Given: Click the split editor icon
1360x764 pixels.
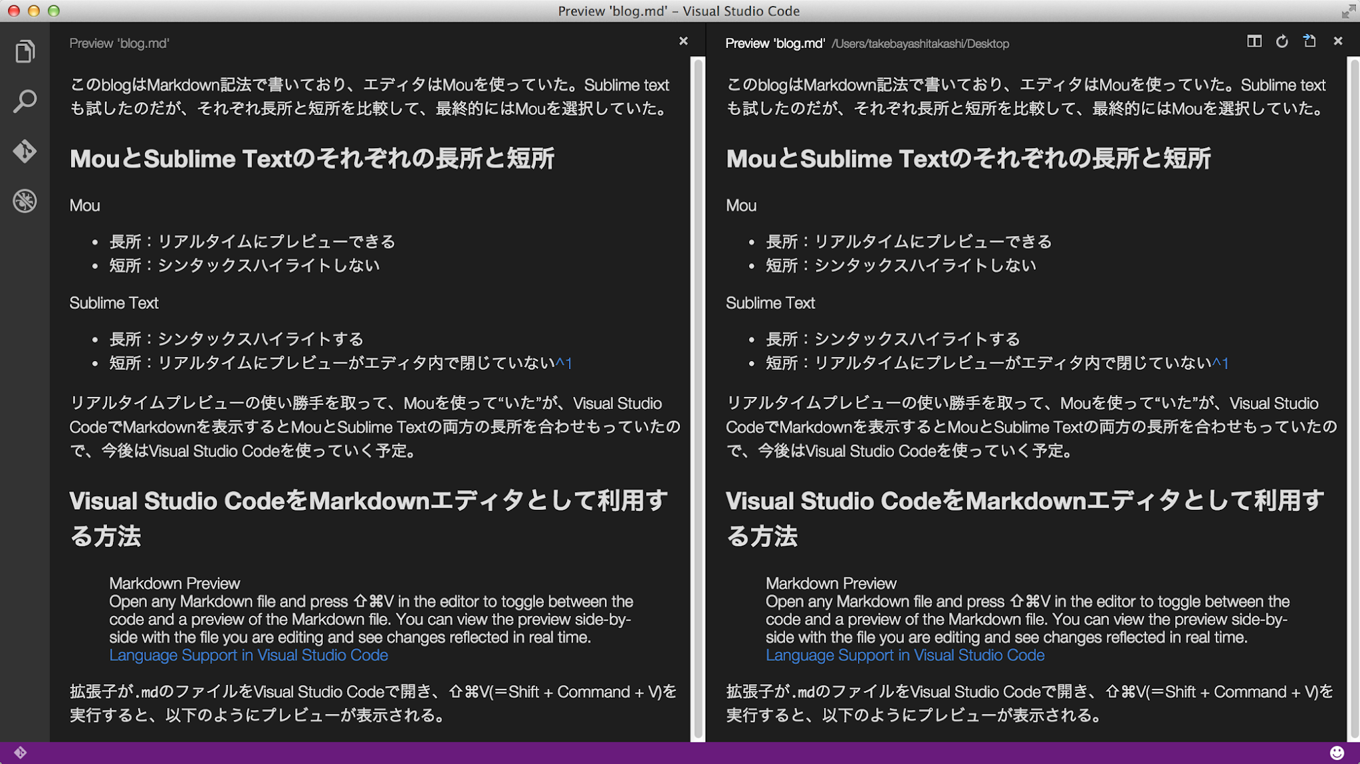Looking at the screenshot, I should pyautogui.click(x=1254, y=42).
